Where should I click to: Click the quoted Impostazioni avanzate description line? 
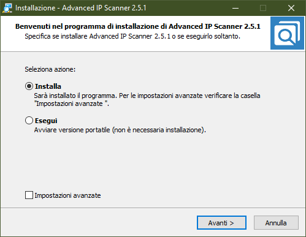pyautogui.click(x=72, y=103)
